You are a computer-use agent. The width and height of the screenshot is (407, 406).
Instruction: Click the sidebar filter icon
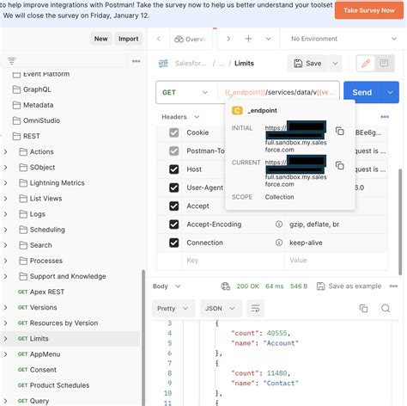12,61
